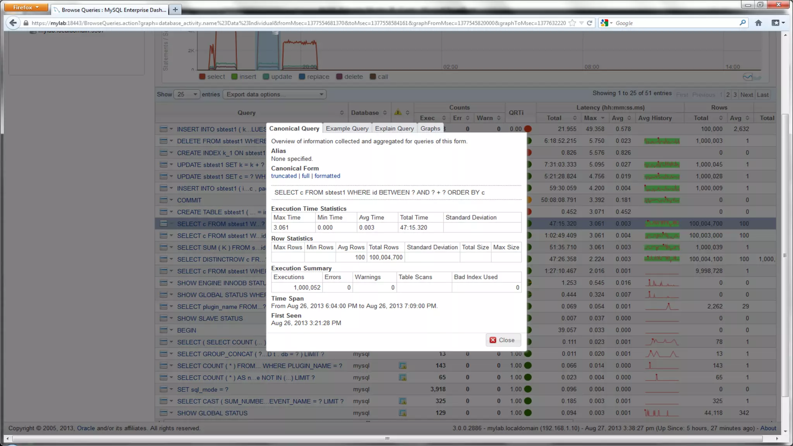Open row icon for CREATE INDEX k_1

click(163, 153)
